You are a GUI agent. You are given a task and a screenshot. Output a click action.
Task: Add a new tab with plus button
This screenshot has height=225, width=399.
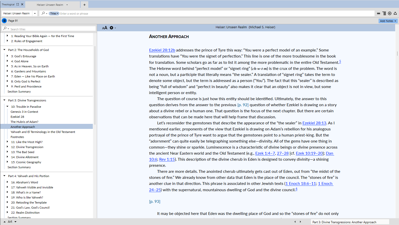84,5
